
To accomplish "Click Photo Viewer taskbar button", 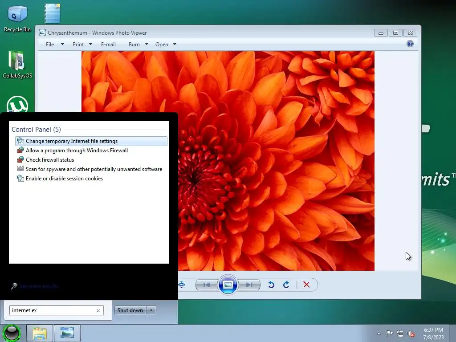I will [67, 333].
